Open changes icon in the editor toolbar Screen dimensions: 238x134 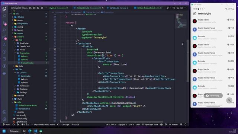[x=178, y=8]
